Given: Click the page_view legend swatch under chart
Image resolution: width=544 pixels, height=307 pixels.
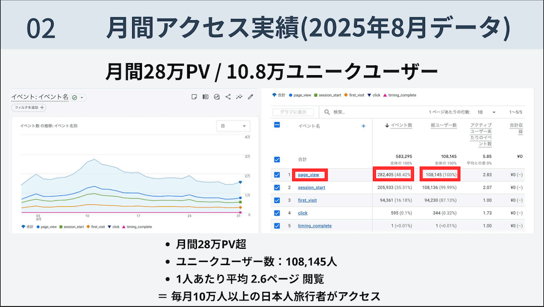Looking at the screenshot, I should (x=38, y=226).
